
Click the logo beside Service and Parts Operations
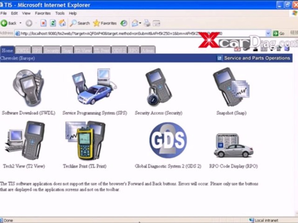(219, 58)
